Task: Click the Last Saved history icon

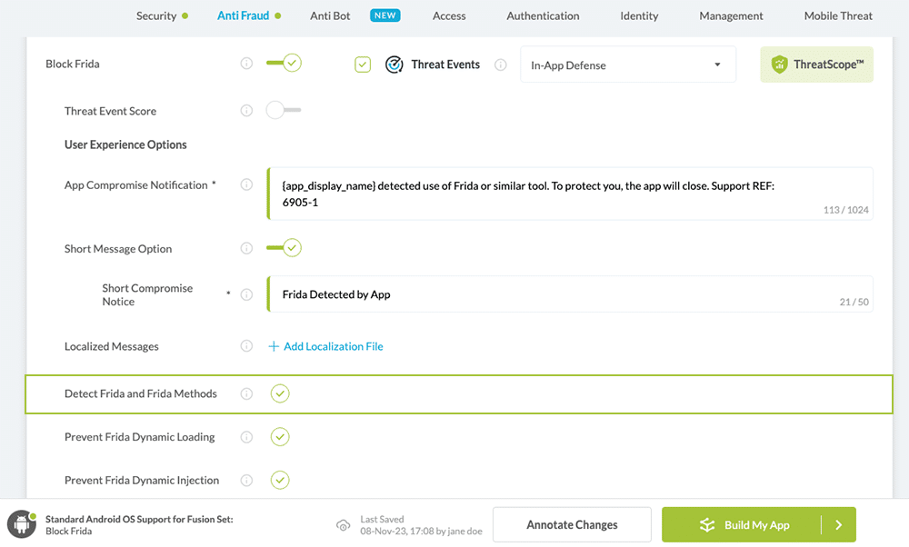Action: [x=343, y=525]
